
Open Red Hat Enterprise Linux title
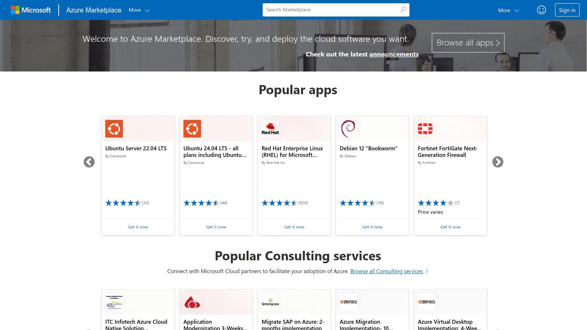point(292,152)
